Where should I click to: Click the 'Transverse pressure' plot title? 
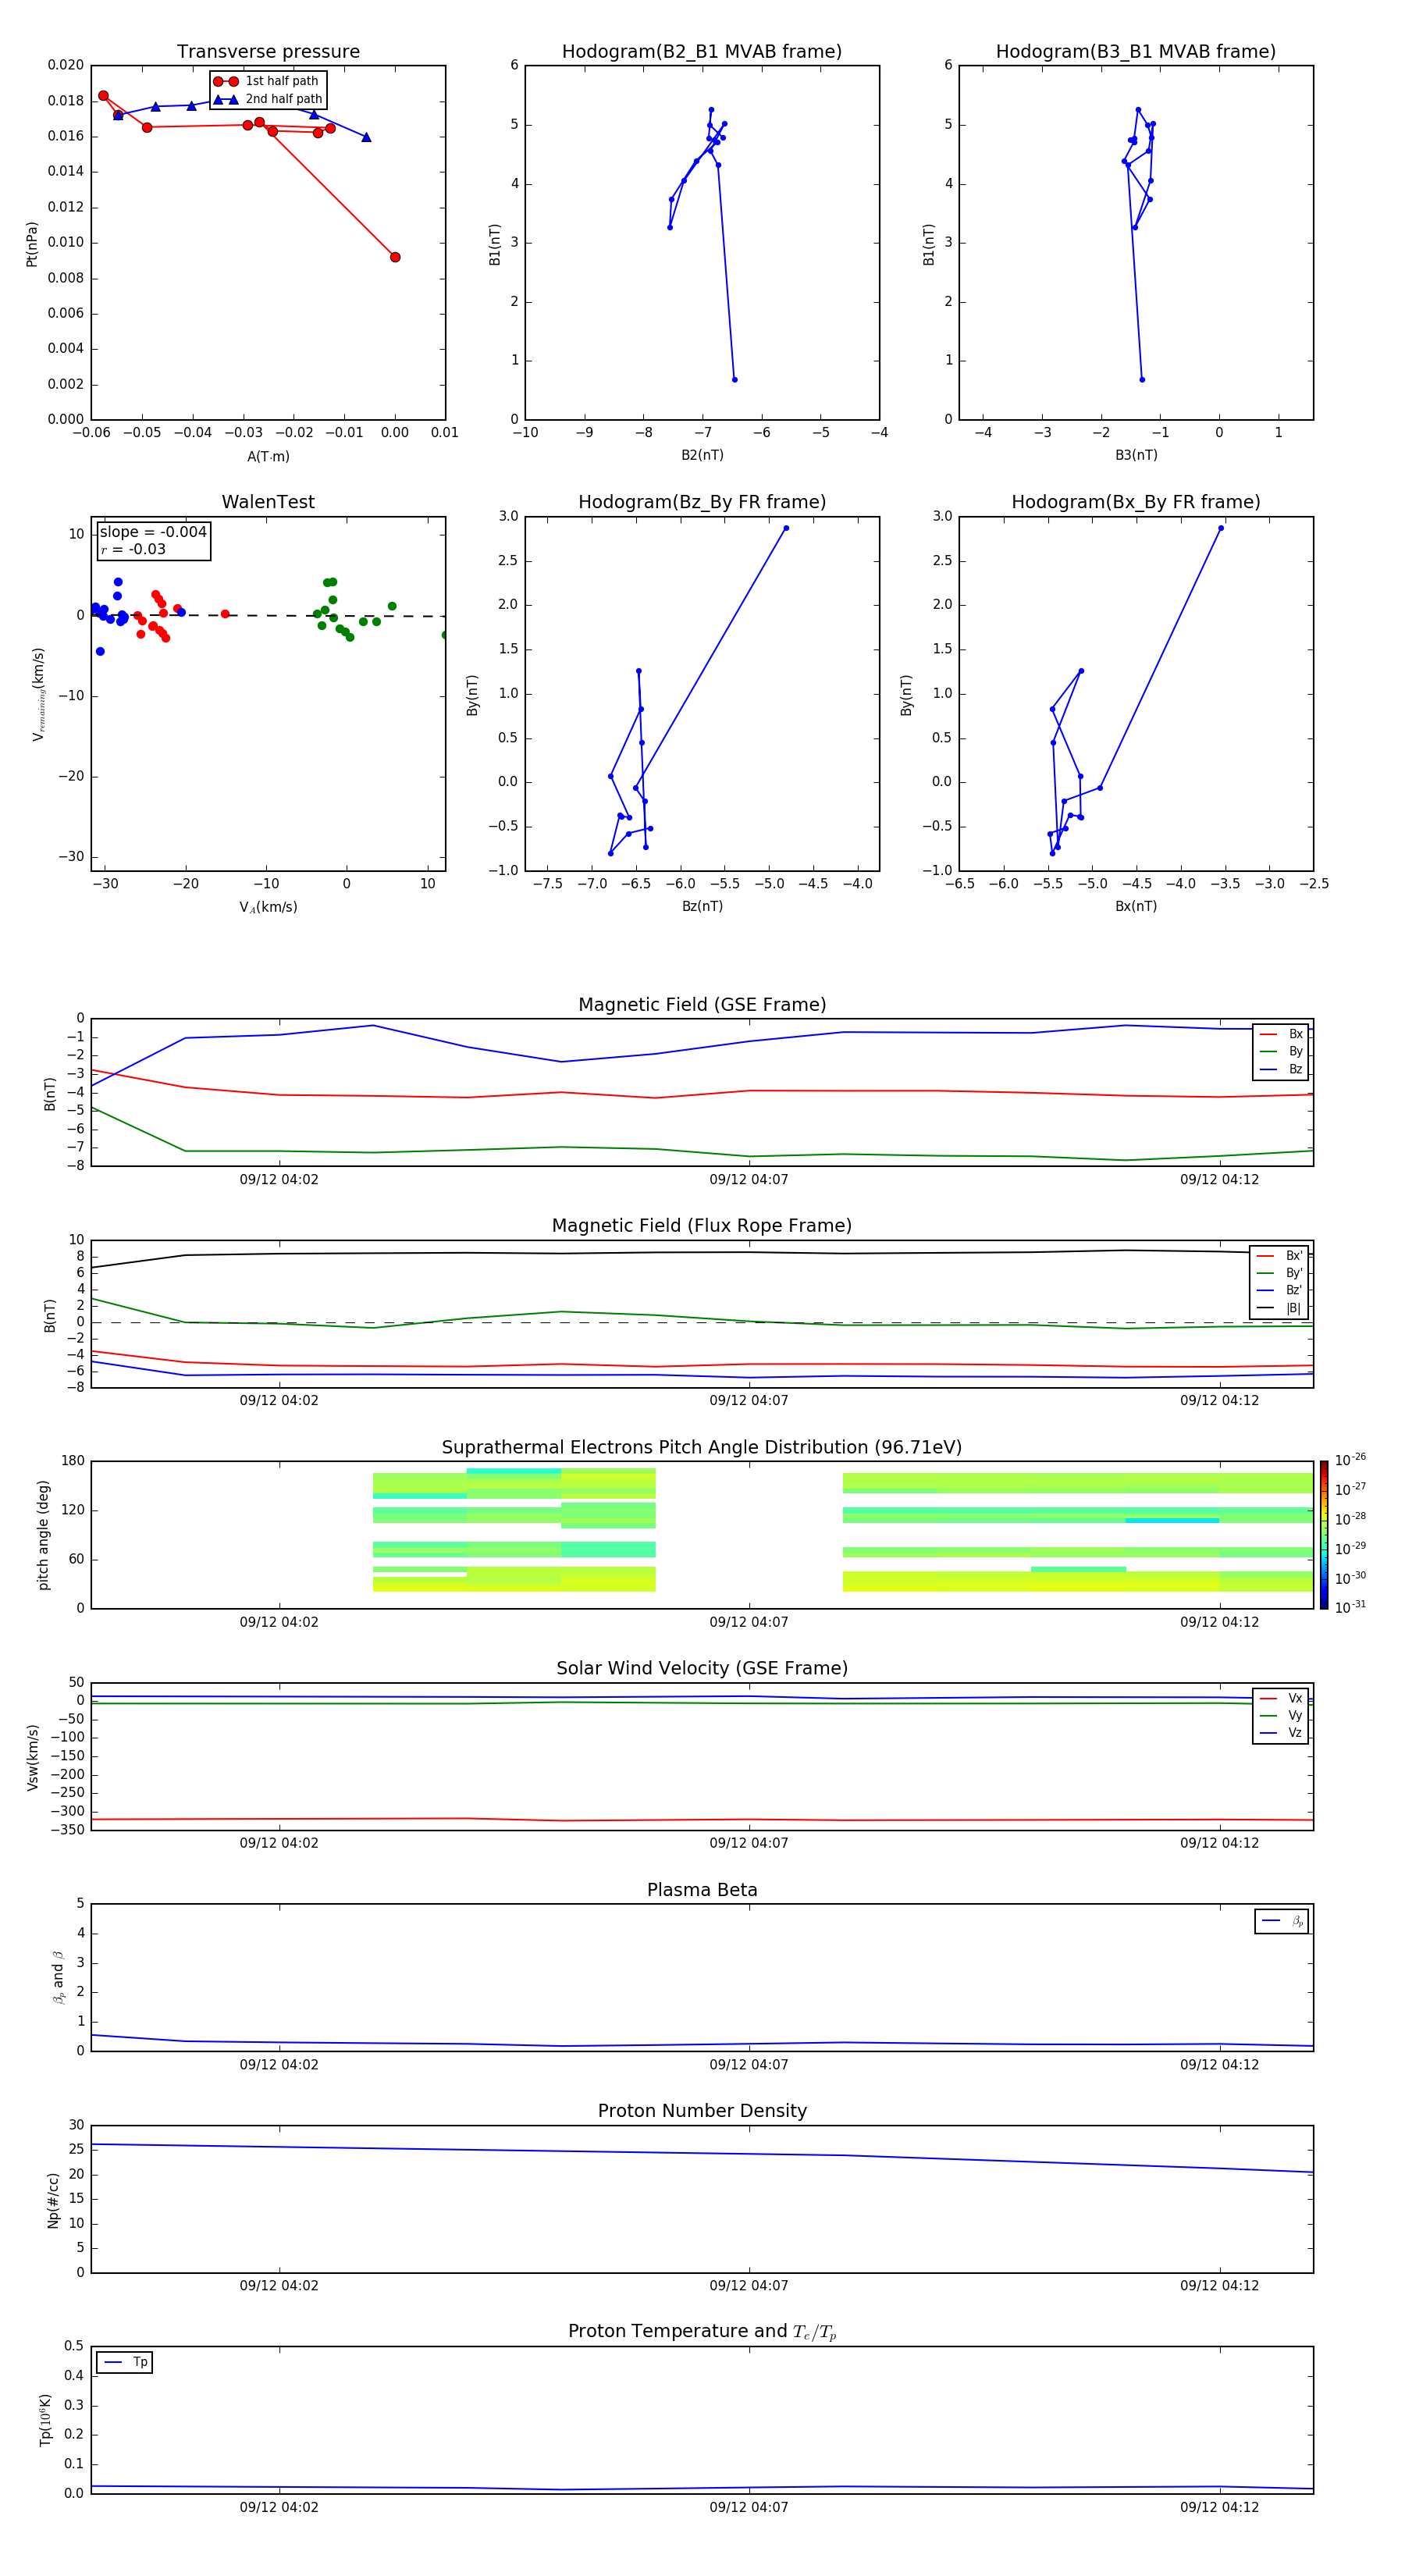(268, 52)
